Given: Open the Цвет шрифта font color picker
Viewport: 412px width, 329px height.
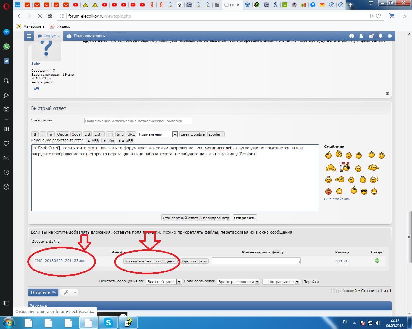Looking at the screenshot, I should (192, 134).
